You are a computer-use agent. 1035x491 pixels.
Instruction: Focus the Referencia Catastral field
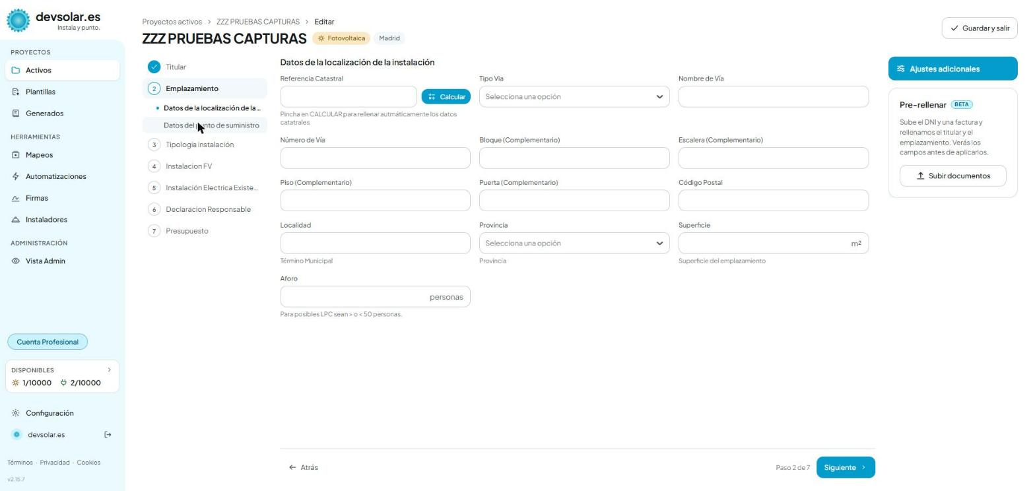pos(349,96)
